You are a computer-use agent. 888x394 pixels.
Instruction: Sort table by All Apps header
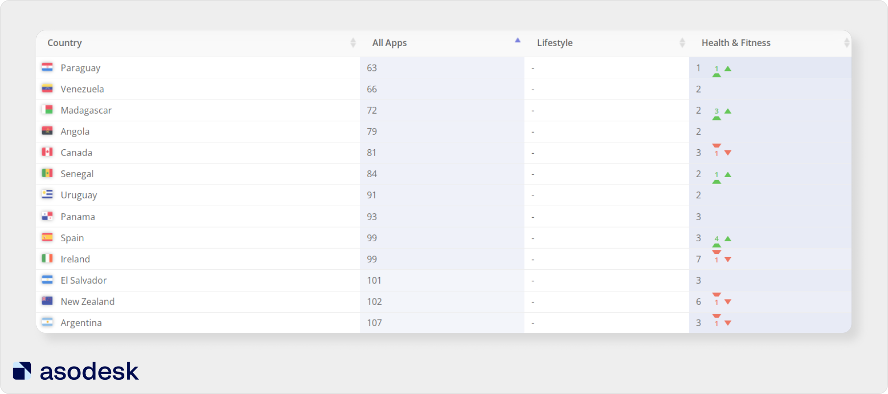390,43
